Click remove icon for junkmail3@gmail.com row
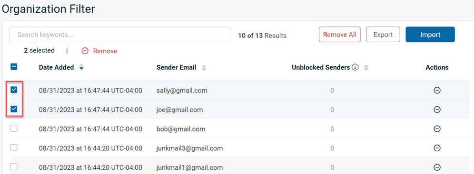Image resolution: width=474 pixels, height=174 pixels. [437, 148]
